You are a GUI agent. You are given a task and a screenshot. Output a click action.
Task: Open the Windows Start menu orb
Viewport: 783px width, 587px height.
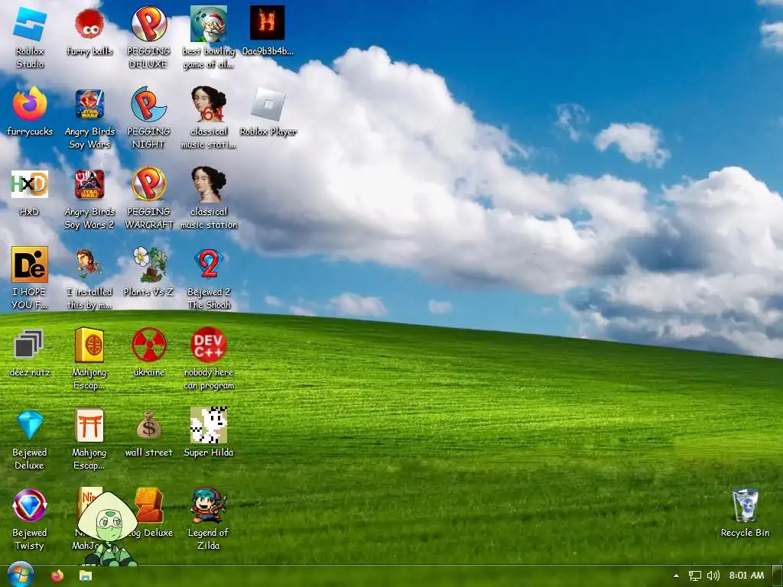tap(20, 575)
